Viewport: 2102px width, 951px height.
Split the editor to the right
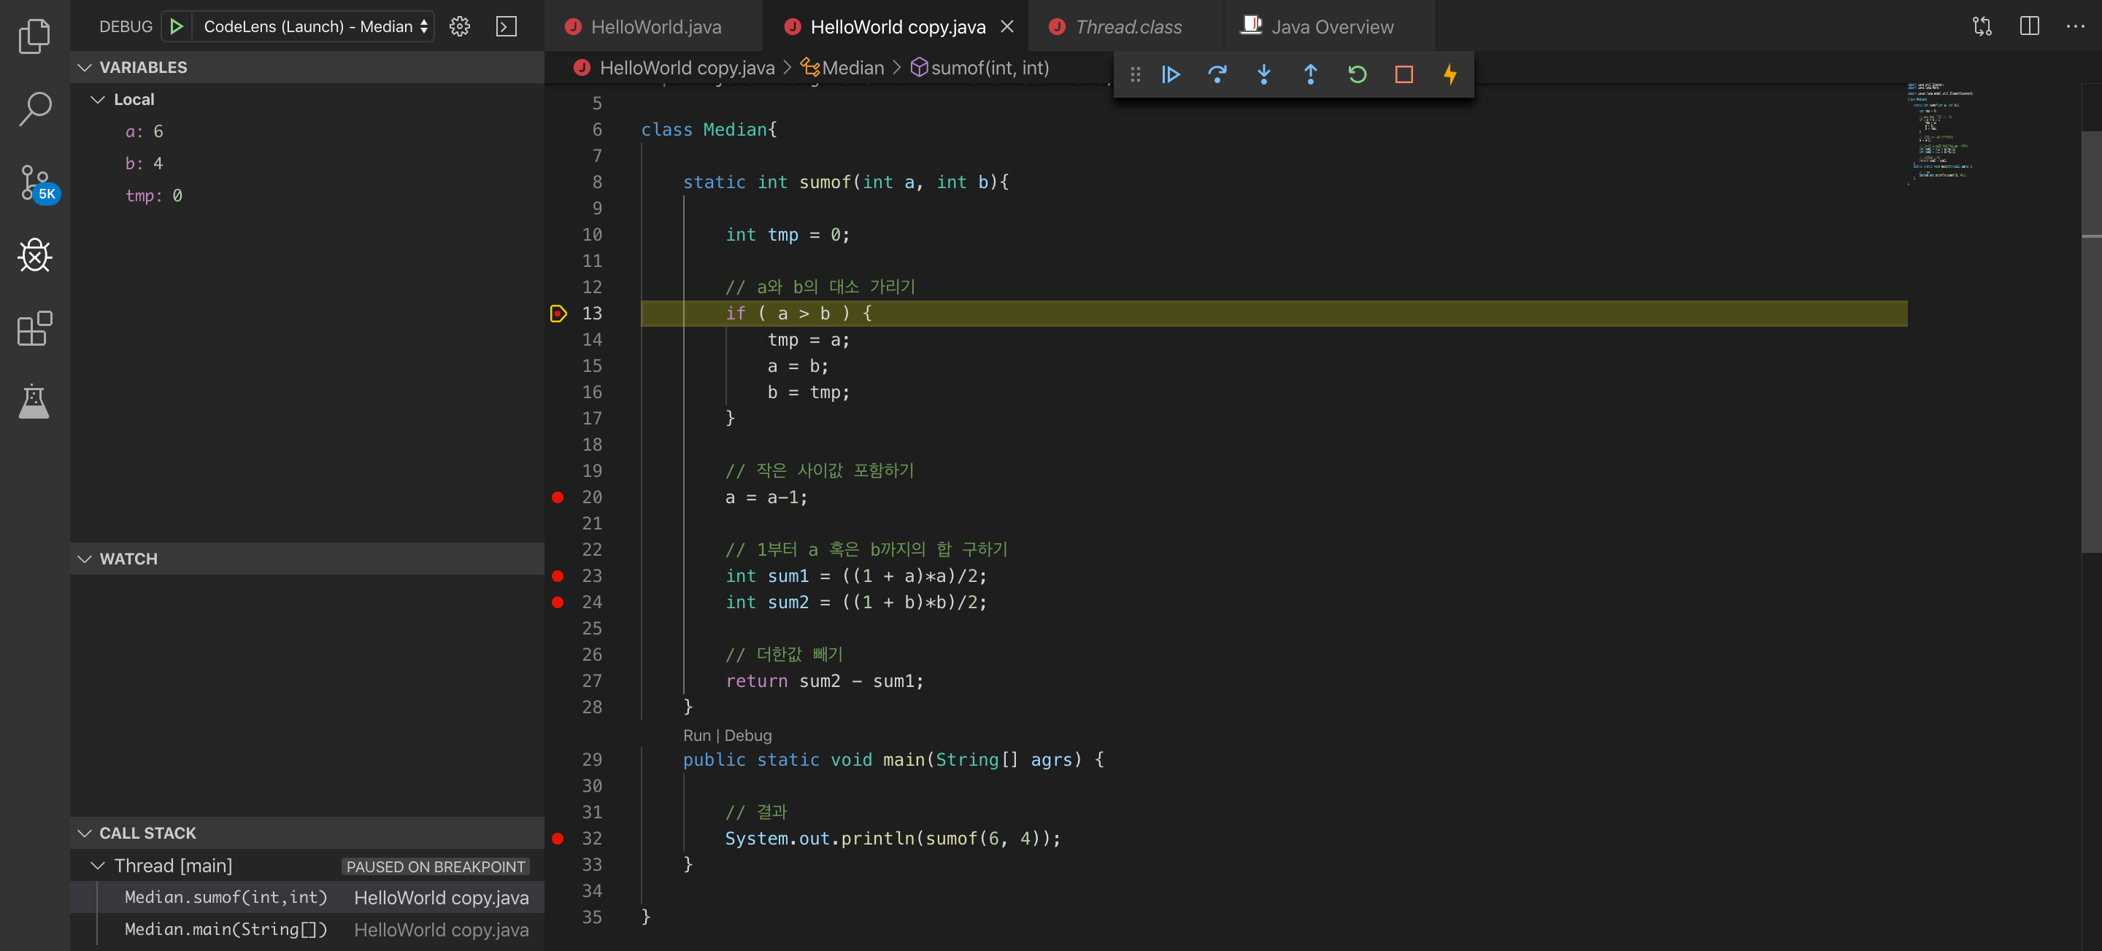pos(2028,27)
